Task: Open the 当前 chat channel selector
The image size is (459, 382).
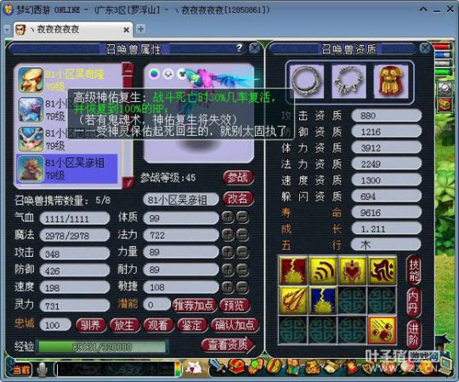Action: [x=21, y=370]
